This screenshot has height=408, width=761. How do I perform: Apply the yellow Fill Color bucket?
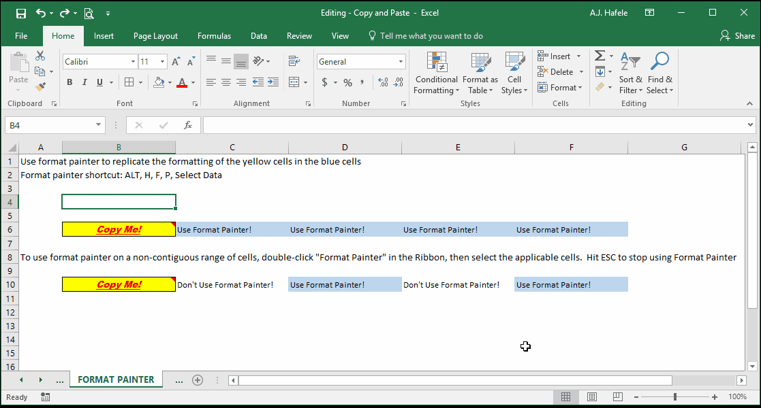coord(159,82)
